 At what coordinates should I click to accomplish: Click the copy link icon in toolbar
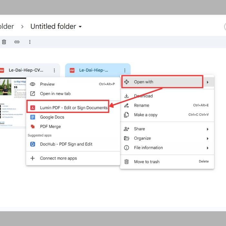click(17, 42)
